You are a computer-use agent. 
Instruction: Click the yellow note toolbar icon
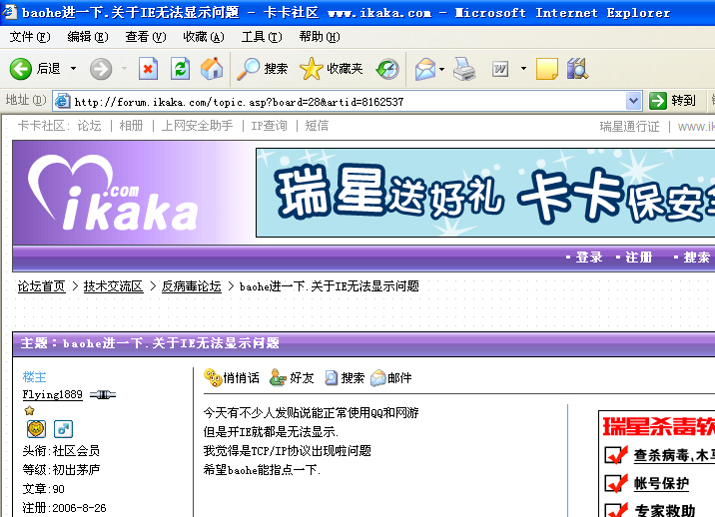tap(547, 69)
